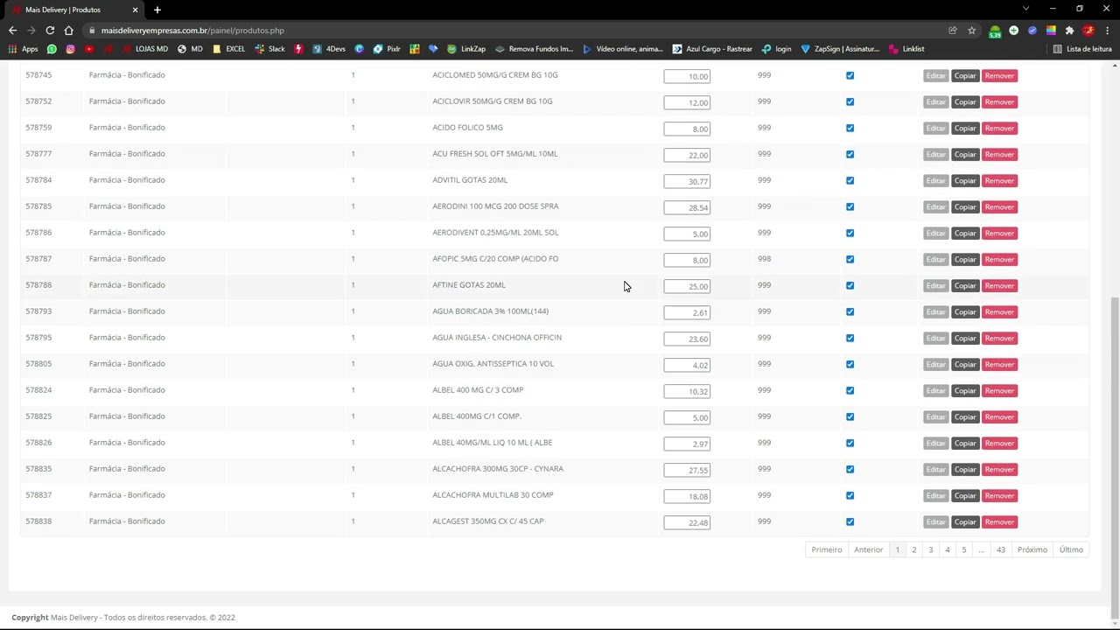
Task: Click the share page icon in address bar
Action: coord(953,31)
